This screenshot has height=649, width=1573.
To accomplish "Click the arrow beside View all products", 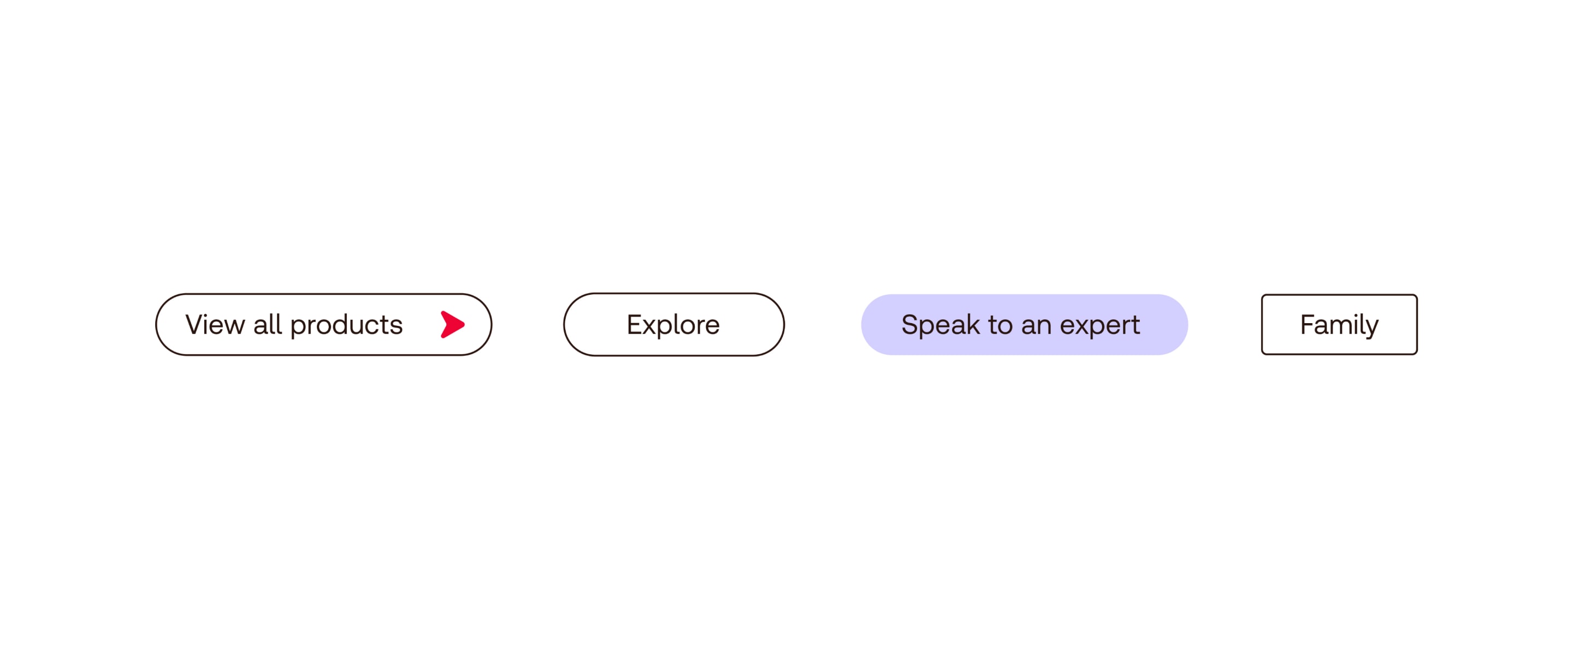I will pos(452,324).
